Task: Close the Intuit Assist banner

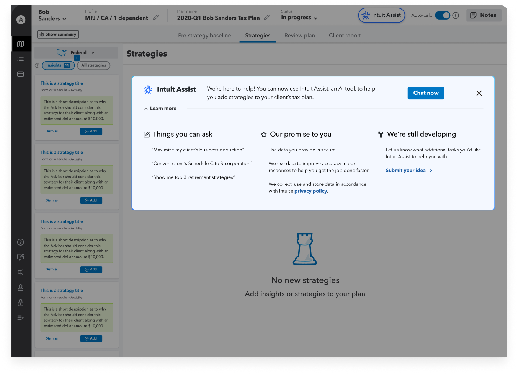Action: (479, 93)
